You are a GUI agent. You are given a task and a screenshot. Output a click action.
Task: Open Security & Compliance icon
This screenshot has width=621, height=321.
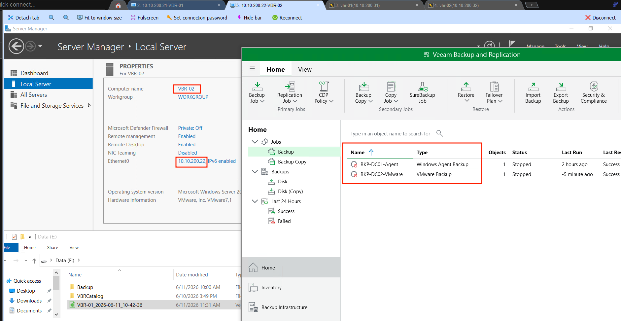(x=594, y=87)
